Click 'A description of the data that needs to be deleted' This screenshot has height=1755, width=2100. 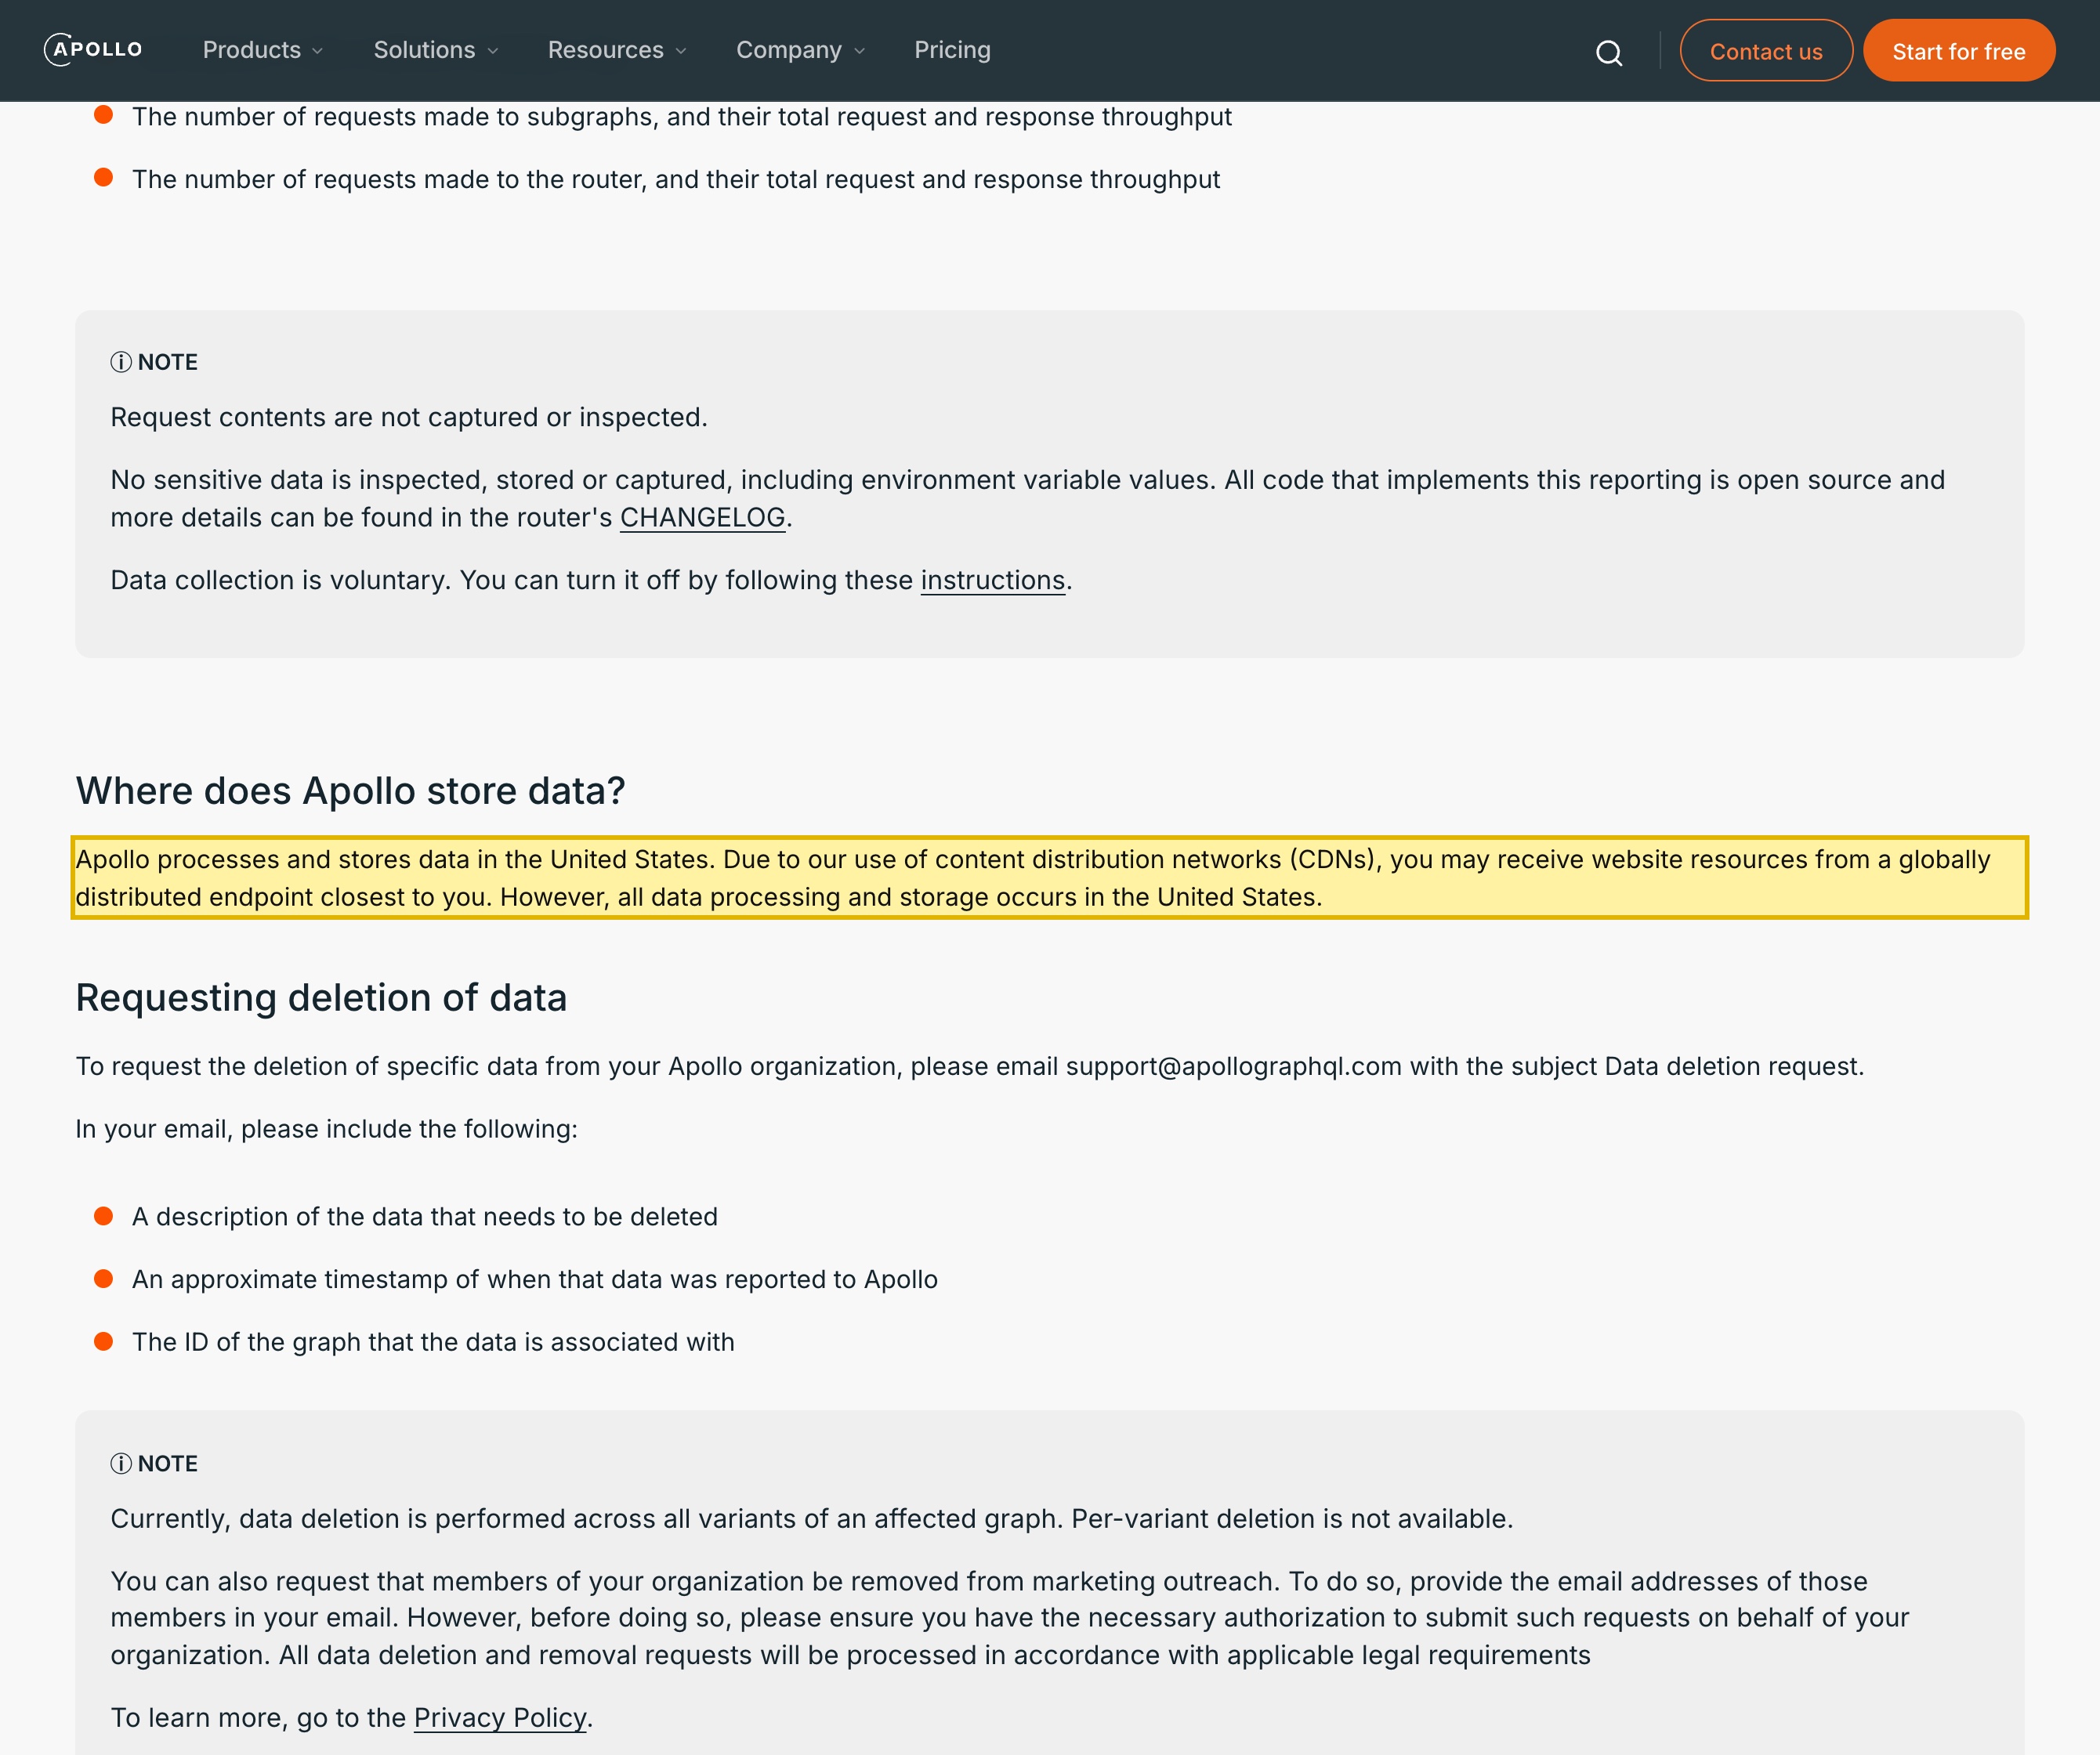(x=425, y=1216)
